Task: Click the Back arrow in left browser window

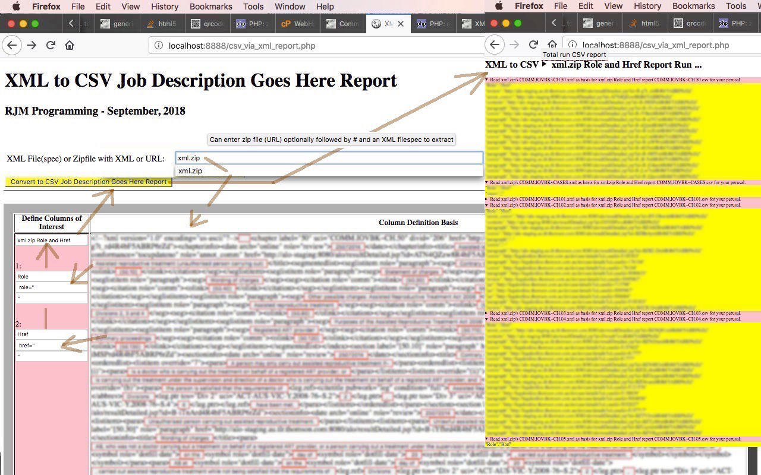Action: pyautogui.click(x=12, y=46)
